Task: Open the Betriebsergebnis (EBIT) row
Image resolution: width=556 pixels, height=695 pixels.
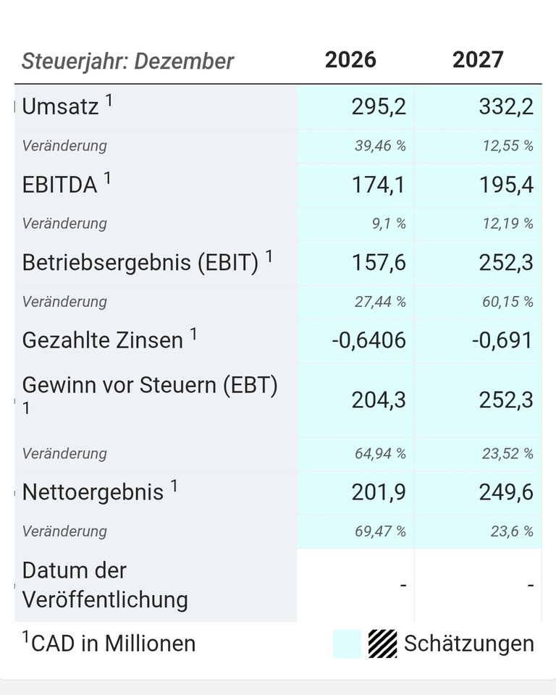Action: pyautogui.click(x=140, y=263)
